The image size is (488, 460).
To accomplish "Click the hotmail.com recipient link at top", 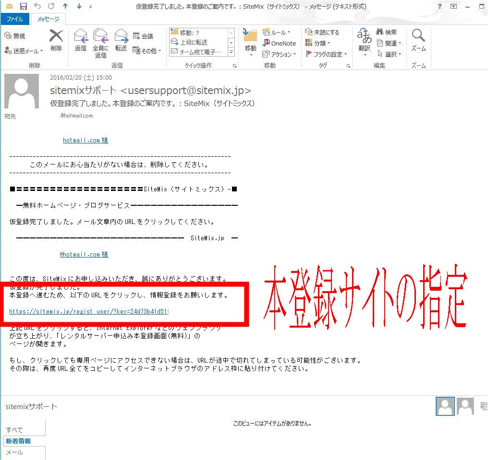I will pyautogui.click(x=85, y=141).
